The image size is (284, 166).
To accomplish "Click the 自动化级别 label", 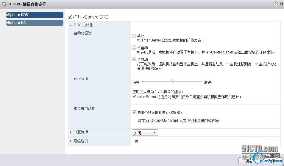I will point(82,33).
